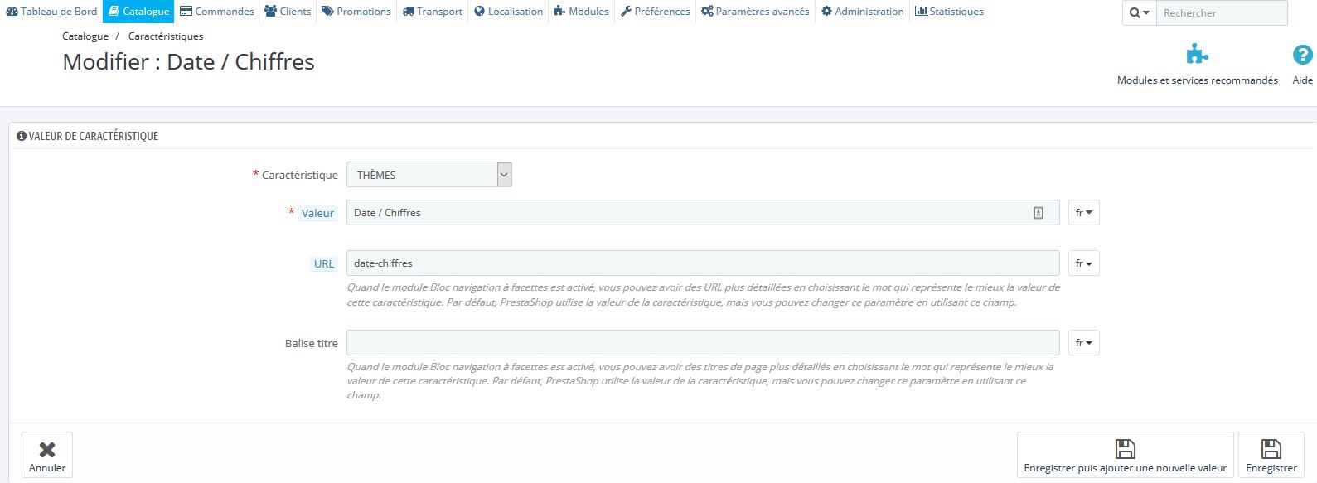The image size is (1317, 483).
Task: Click the URL field label
Action: [x=323, y=264]
